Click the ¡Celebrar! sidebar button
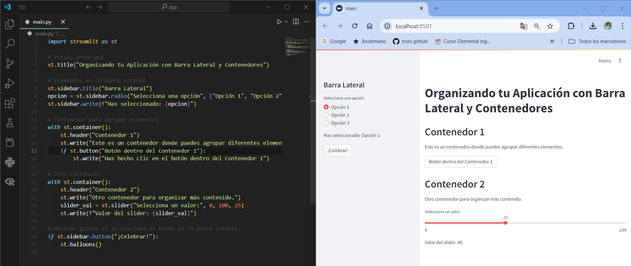 [338, 150]
